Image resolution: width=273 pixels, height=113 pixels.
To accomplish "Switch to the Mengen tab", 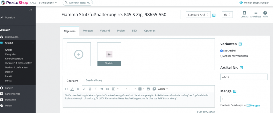I will (x=88, y=31).
